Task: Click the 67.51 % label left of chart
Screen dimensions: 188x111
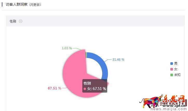Action: [x=55, y=88]
